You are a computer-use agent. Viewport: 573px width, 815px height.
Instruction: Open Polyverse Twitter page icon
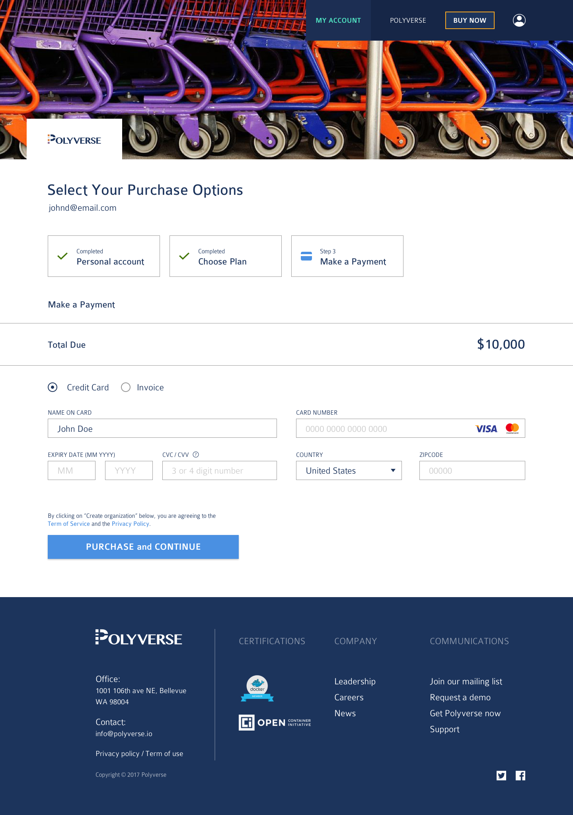tap(501, 776)
